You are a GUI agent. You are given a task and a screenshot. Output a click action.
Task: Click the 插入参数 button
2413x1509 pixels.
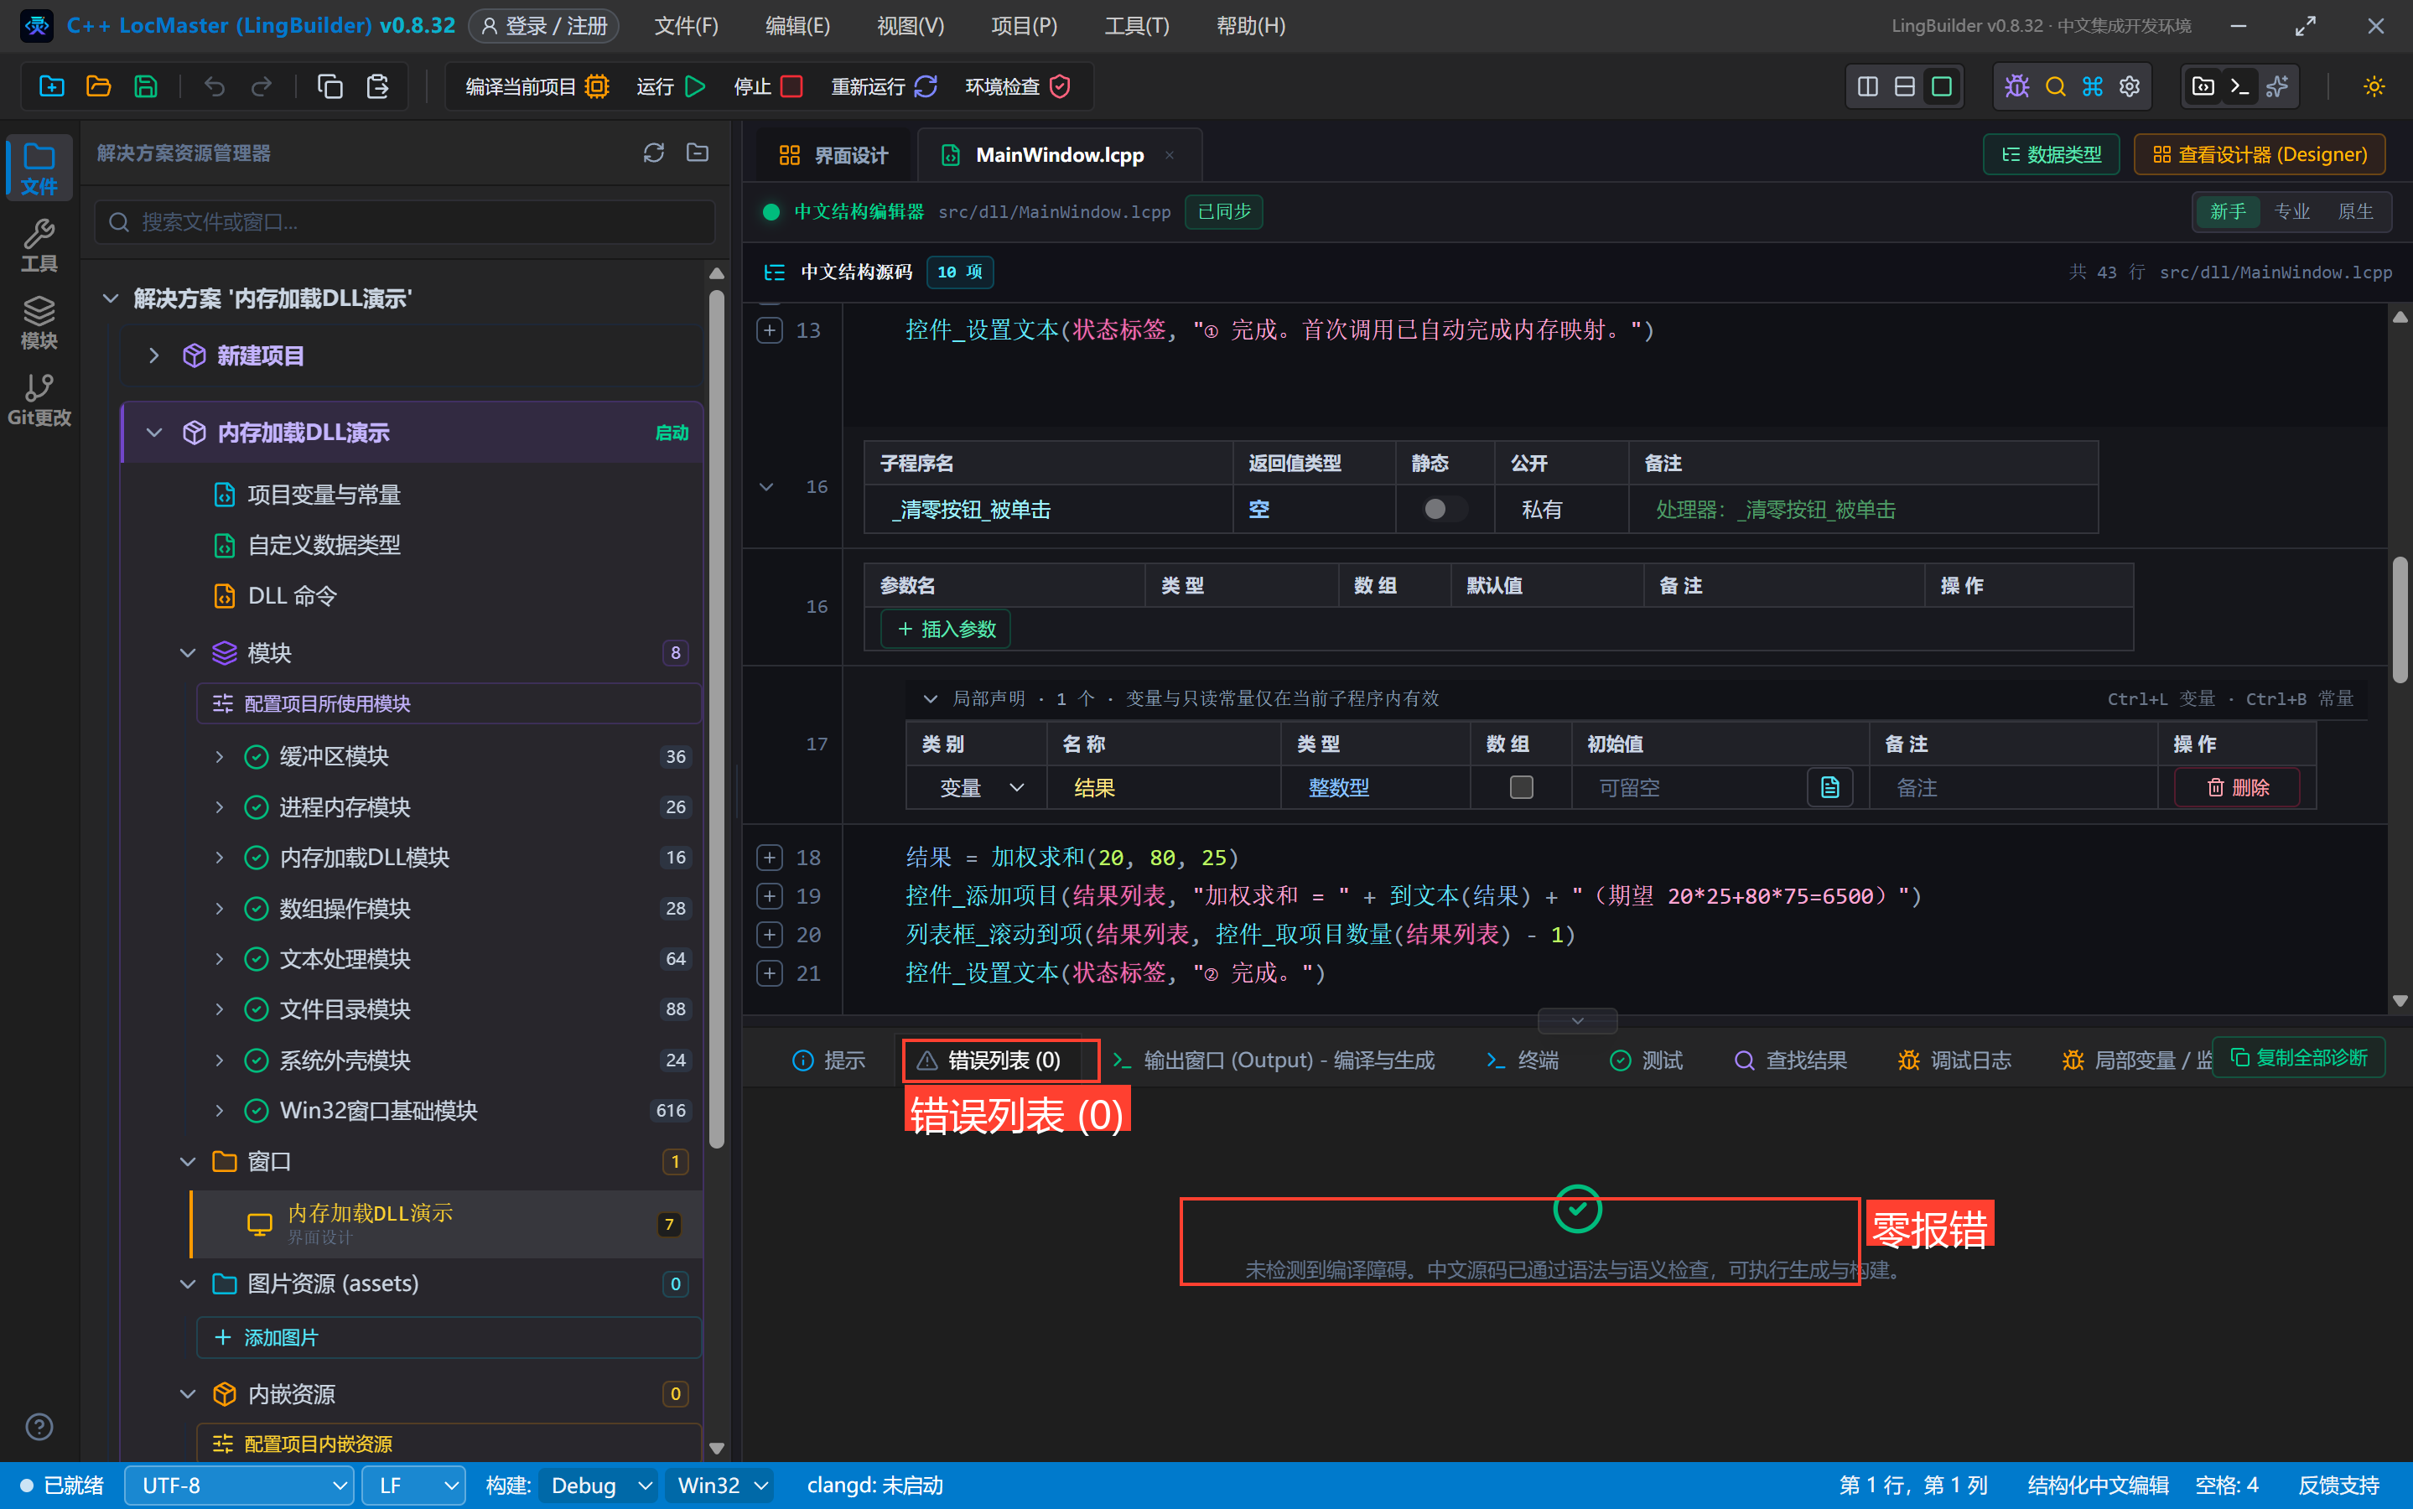pyautogui.click(x=945, y=629)
